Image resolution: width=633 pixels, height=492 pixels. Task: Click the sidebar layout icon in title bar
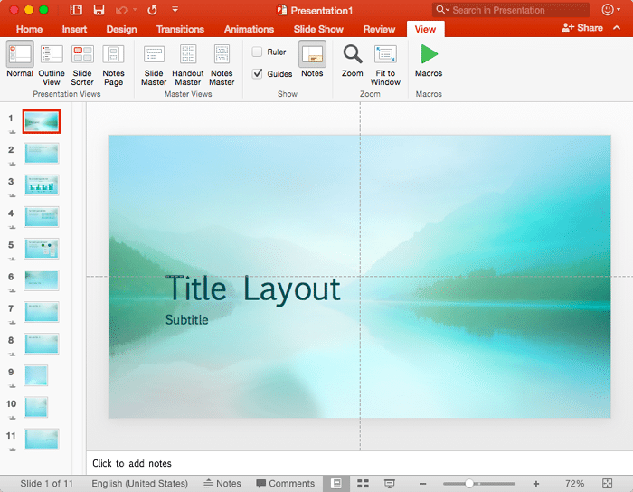(x=76, y=10)
